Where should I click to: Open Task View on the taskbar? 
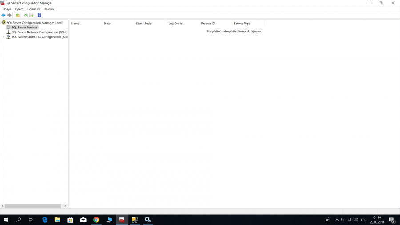[x=31, y=220]
